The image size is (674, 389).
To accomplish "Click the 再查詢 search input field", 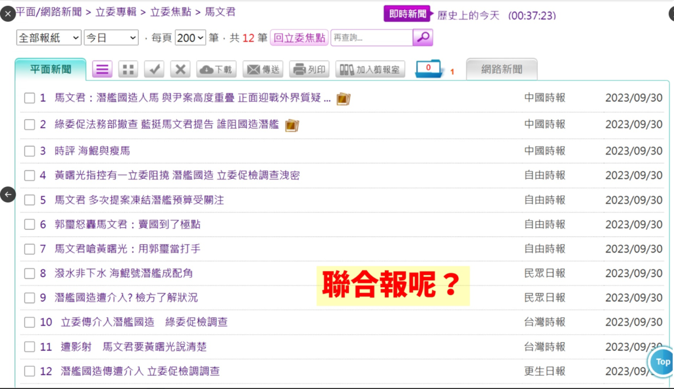I will point(371,38).
